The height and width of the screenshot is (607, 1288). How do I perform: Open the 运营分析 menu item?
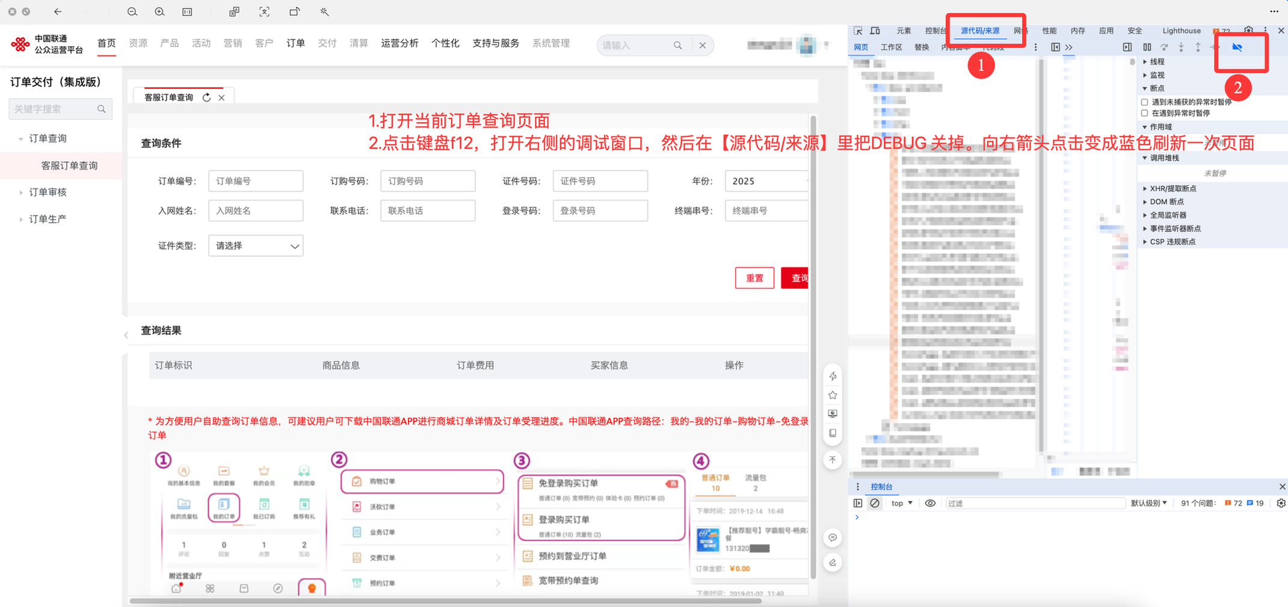[x=399, y=43]
